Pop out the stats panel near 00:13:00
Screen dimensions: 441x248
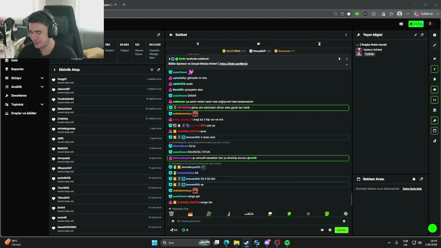158,35
